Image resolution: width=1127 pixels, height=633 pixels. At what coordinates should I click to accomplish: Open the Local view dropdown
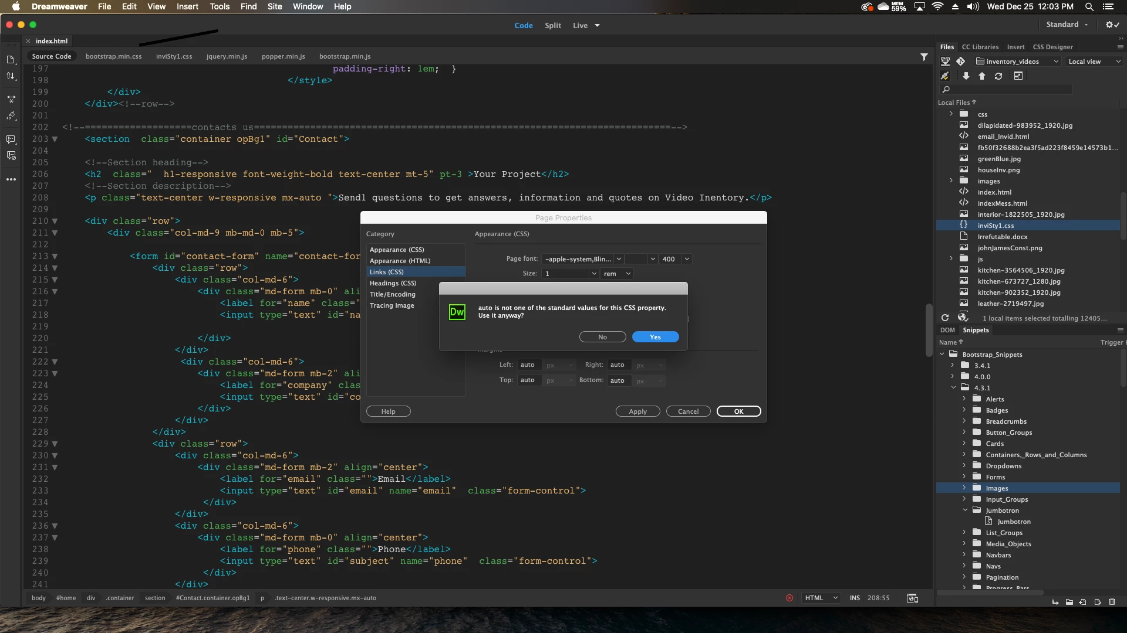pos(1094,62)
